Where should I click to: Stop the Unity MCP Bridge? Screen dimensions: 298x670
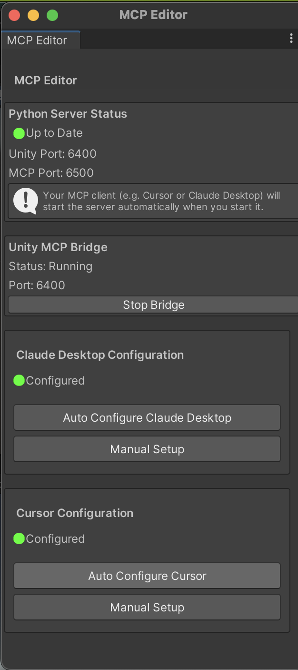153,305
